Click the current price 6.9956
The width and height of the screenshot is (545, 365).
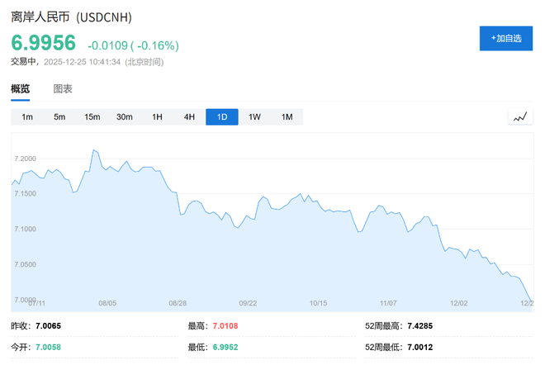[x=43, y=43]
